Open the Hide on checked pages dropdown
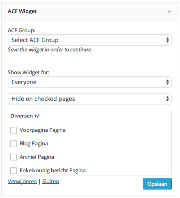180x198 pixels. (x=90, y=99)
